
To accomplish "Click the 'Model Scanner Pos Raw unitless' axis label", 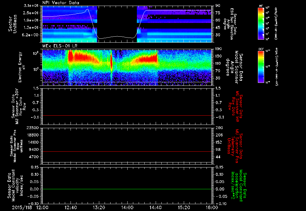I will [x=16, y=146].
